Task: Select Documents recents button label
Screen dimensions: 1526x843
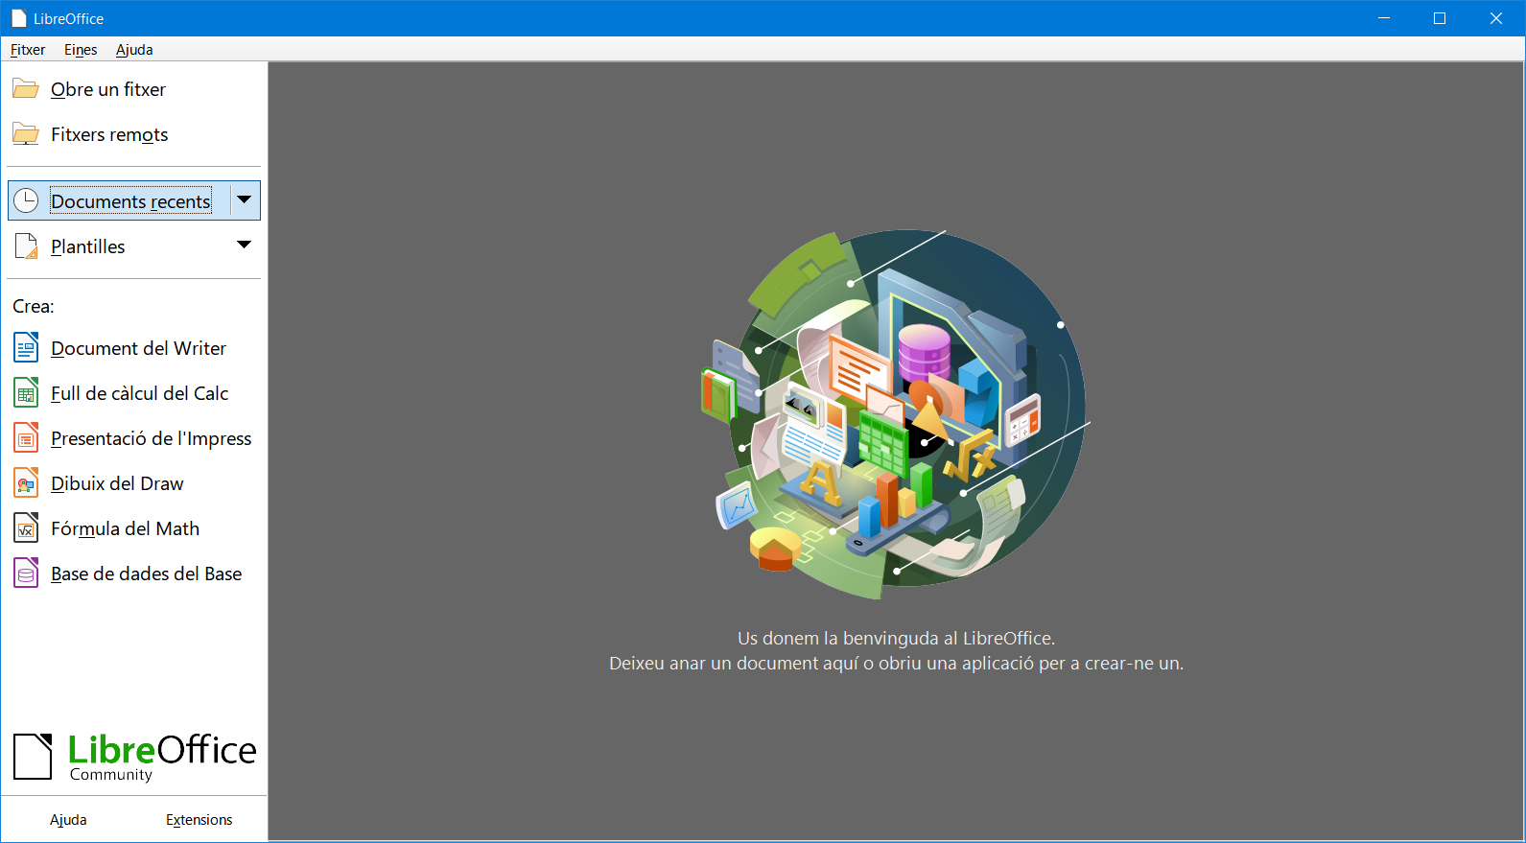Action: point(130,201)
